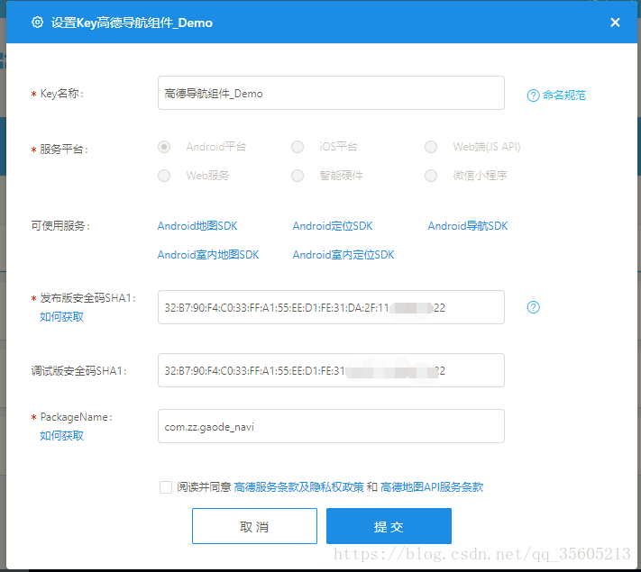Select the Web端(JS API) radio button

click(431, 147)
